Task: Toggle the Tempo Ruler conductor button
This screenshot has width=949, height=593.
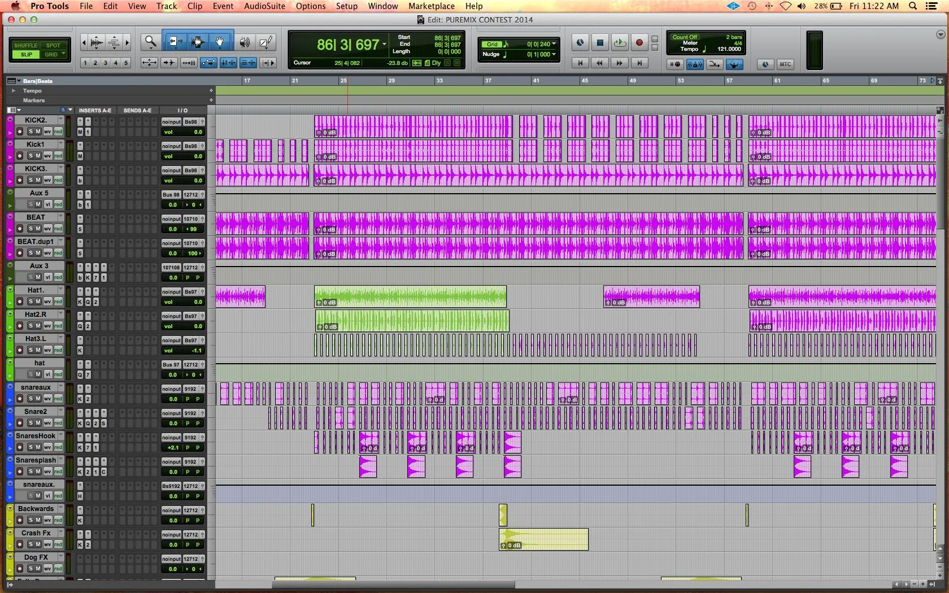Action: [734, 64]
